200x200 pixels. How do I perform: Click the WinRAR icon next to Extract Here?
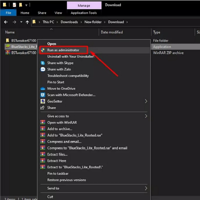[43, 161]
